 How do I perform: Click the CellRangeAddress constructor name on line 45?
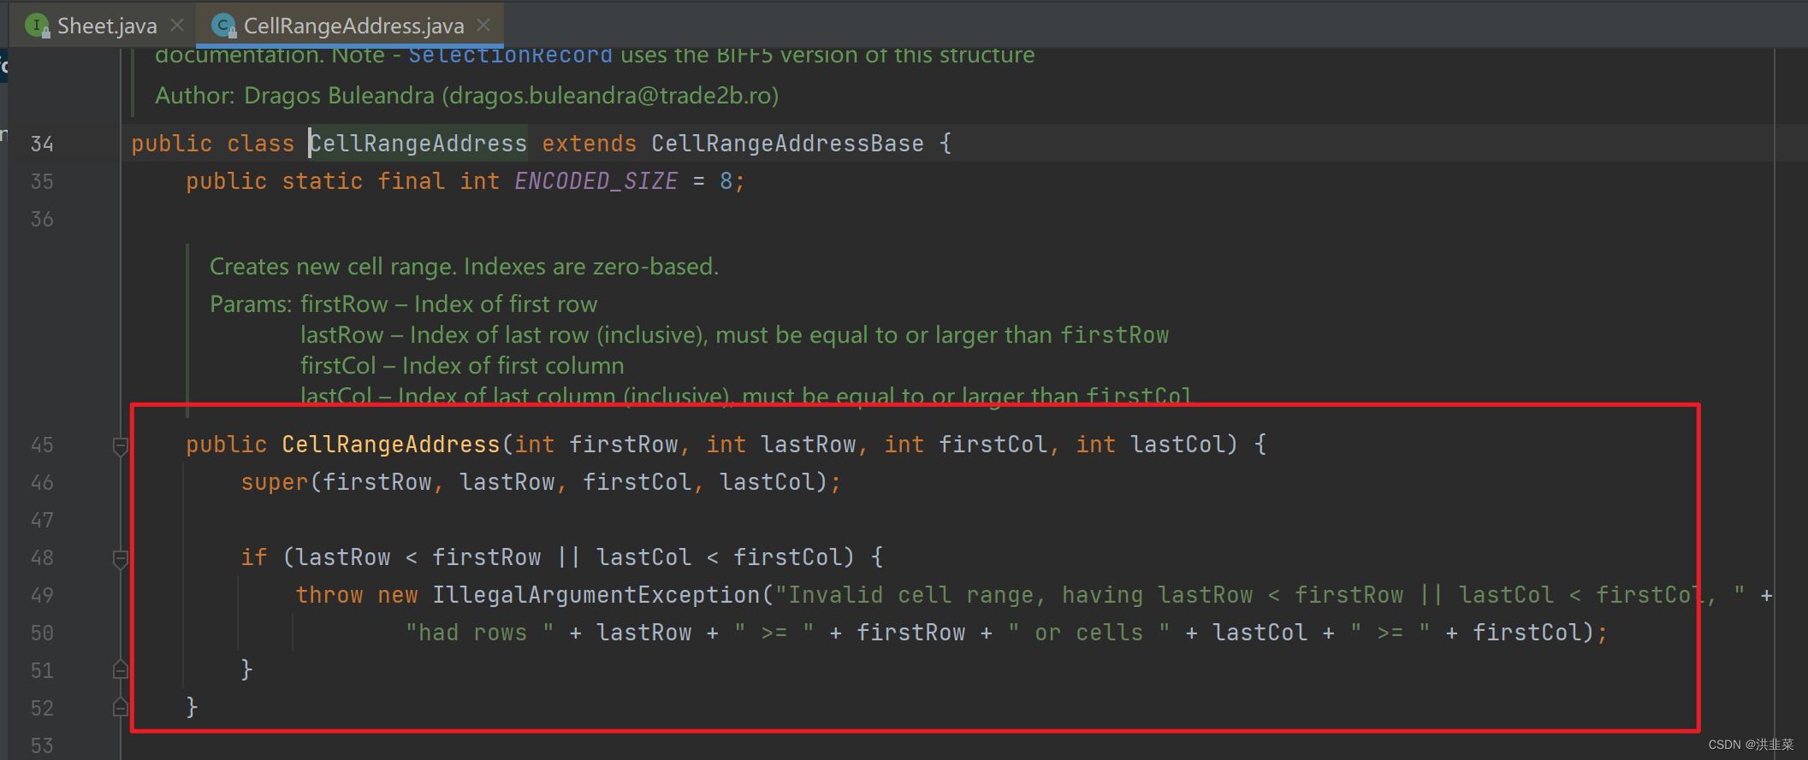click(391, 445)
